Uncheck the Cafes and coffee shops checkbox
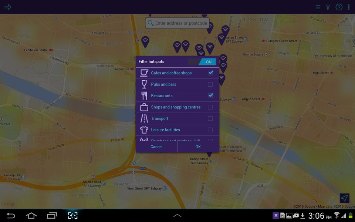 210,73
